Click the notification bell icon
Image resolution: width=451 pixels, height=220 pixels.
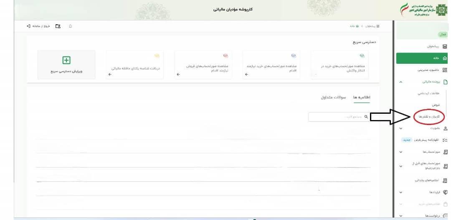click(x=70, y=26)
